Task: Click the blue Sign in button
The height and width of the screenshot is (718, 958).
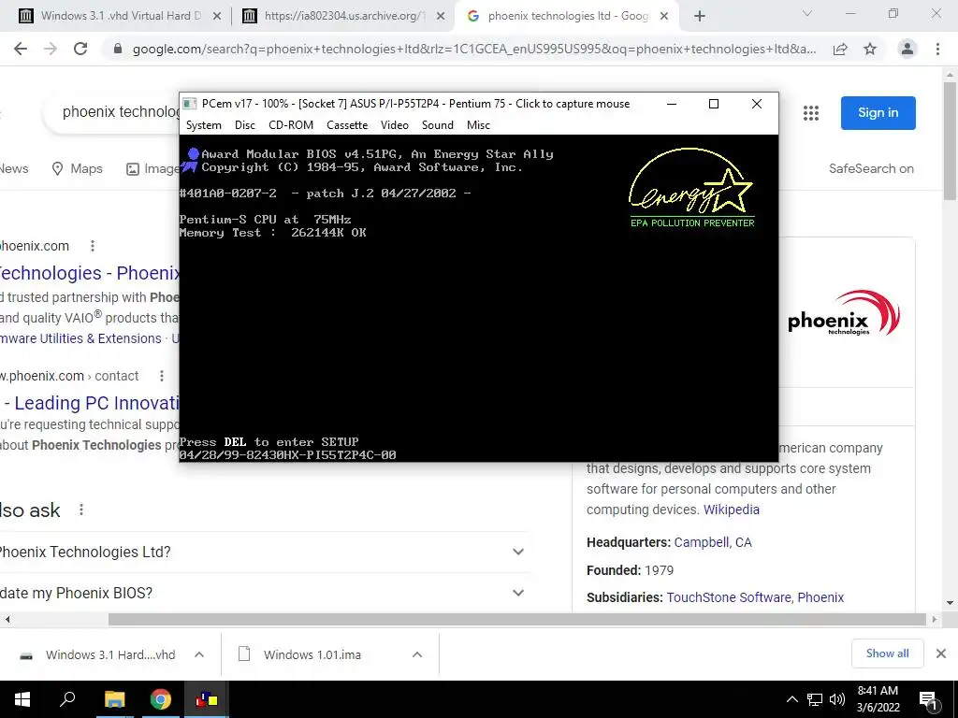Action: (x=878, y=113)
